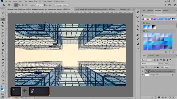This screenshot has height=99, width=177.
Task: Select the Rectangular Marquee tool
Action: tap(3, 16)
